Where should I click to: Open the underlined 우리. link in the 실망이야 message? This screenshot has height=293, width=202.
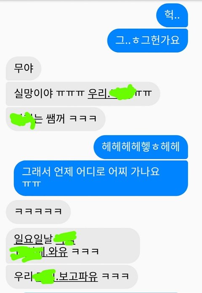point(98,93)
